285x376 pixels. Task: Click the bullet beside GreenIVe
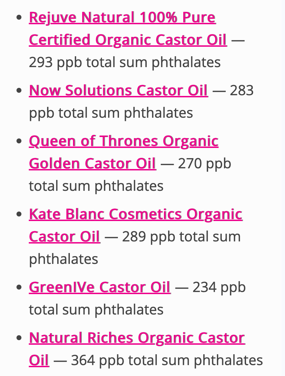click(x=19, y=287)
